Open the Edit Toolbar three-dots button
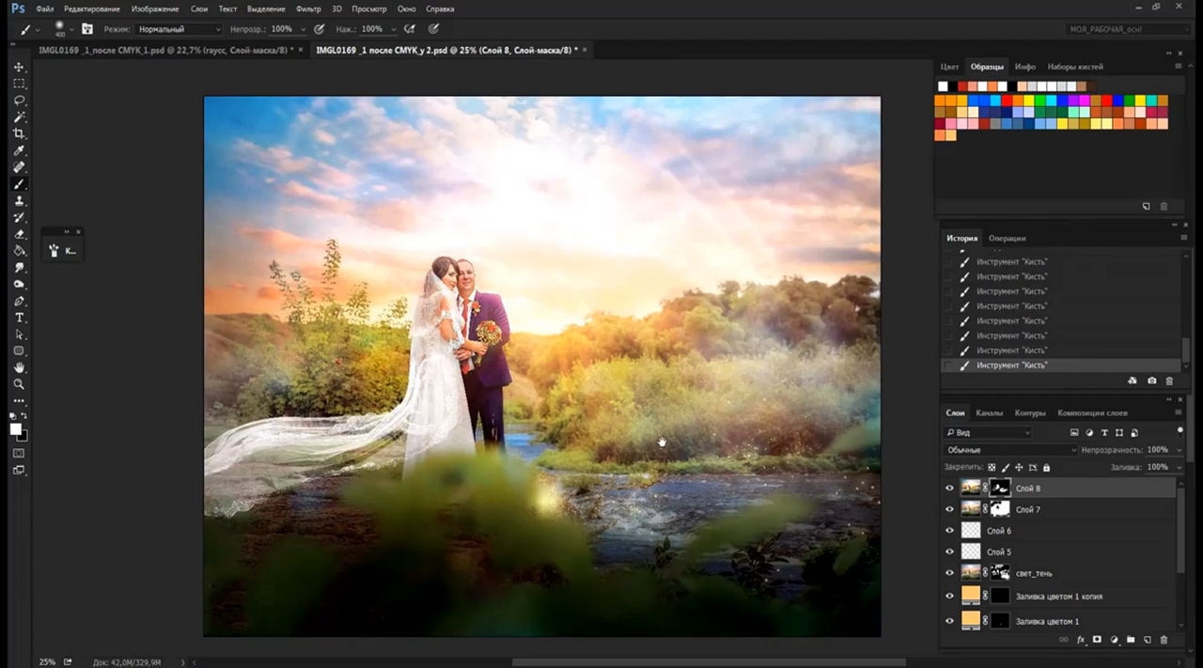The image size is (1203, 668). (x=19, y=401)
